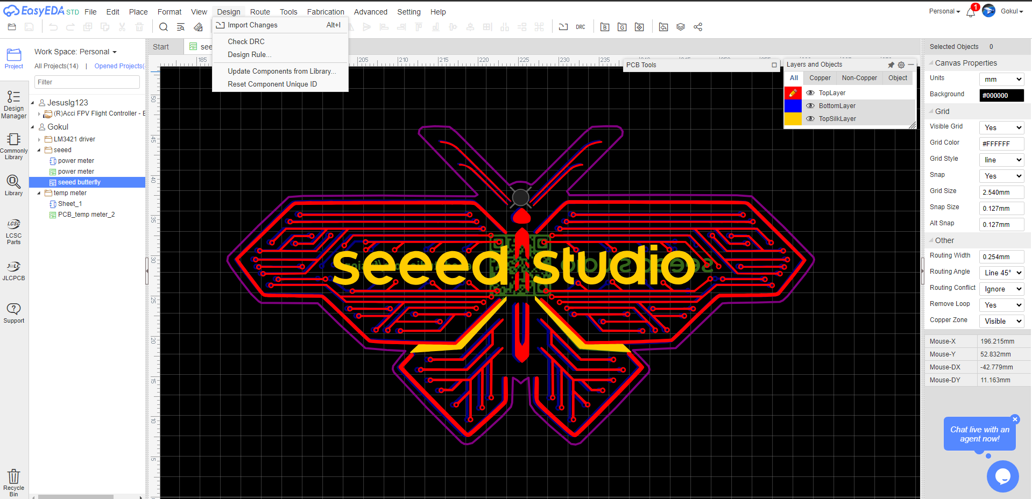Click the measure/ruler tool icon
Viewport: 1032px width, 499px height.
coord(198,27)
